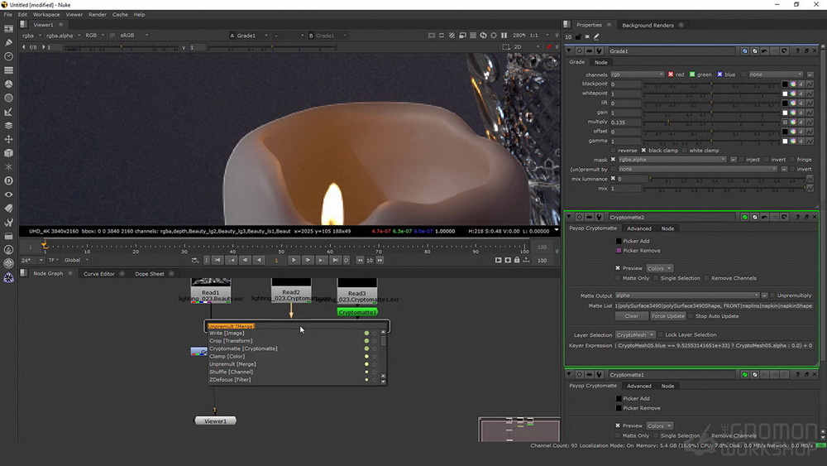
Task: Open the (un)premult by none dropdown
Action: (x=697, y=169)
